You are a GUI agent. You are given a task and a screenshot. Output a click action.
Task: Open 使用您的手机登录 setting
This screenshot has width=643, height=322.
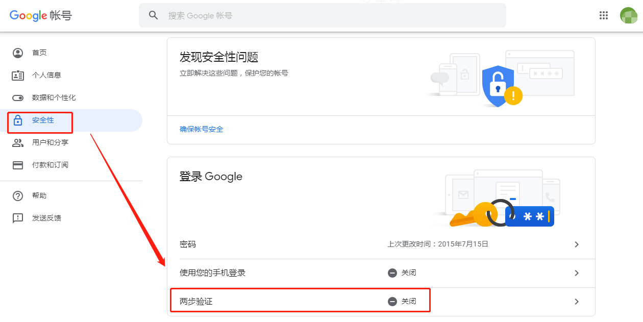coord(381,273)
